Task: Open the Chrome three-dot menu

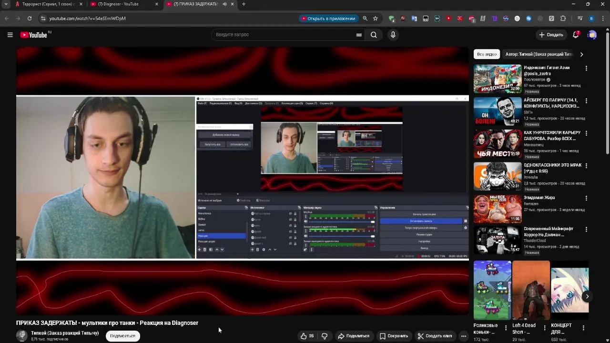Action: 603,19
